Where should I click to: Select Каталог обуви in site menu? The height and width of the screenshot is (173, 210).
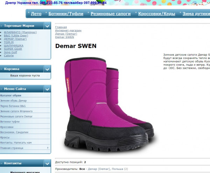11,96
